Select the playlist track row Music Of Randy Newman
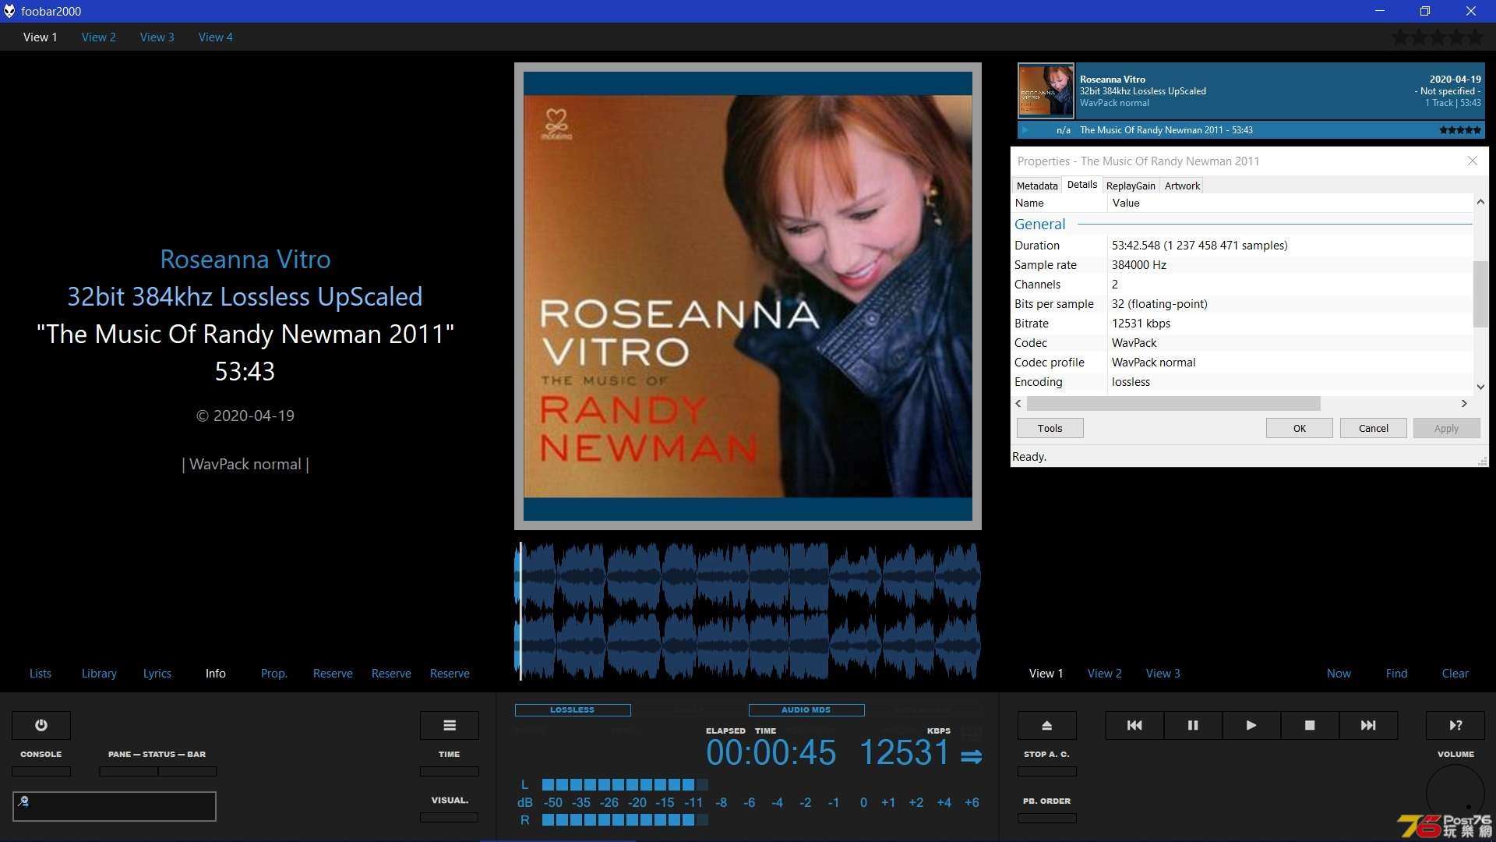 point(1251,130)
